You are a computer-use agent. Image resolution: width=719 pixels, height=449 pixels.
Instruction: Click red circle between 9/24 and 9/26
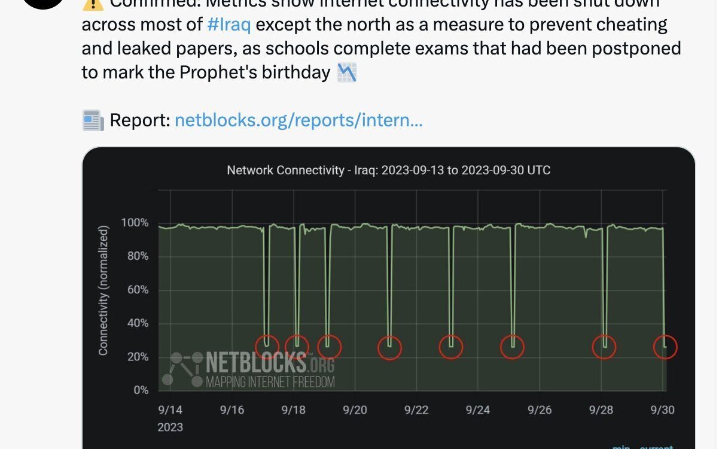point(513,347)
